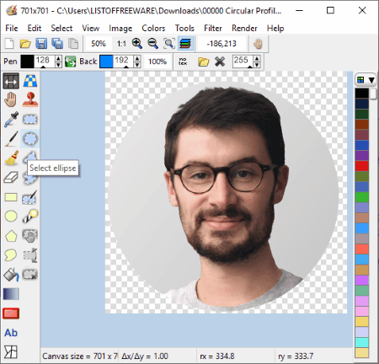
Task: Click the palette scrollbar handle
Action: click(x=373, y=94)
